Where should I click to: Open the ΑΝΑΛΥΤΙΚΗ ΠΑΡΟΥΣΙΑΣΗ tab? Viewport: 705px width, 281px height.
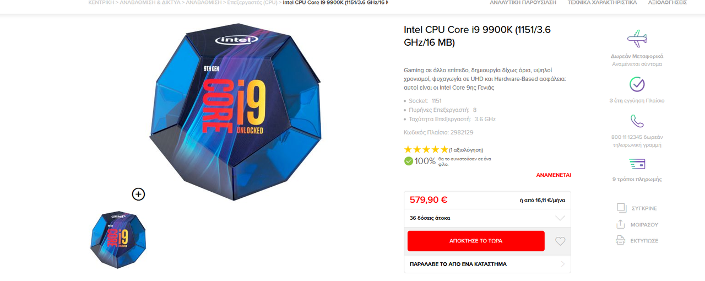[x=523, y=3]
